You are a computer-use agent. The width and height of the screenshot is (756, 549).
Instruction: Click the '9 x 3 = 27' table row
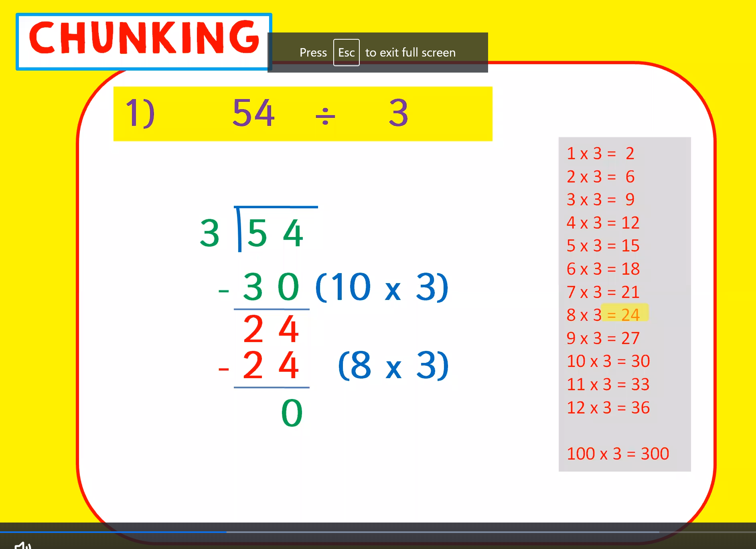pos(603,338)
